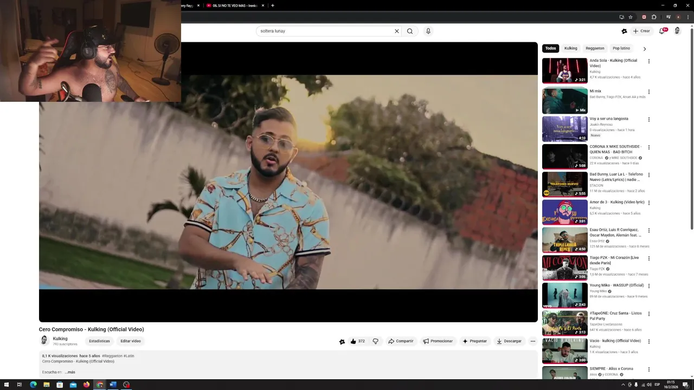Image resolution: width=694 pixels, height=390 pixels.
Task: Close the '06. SI NO TE VEO MAS' tab
Action: pos(263,5)
